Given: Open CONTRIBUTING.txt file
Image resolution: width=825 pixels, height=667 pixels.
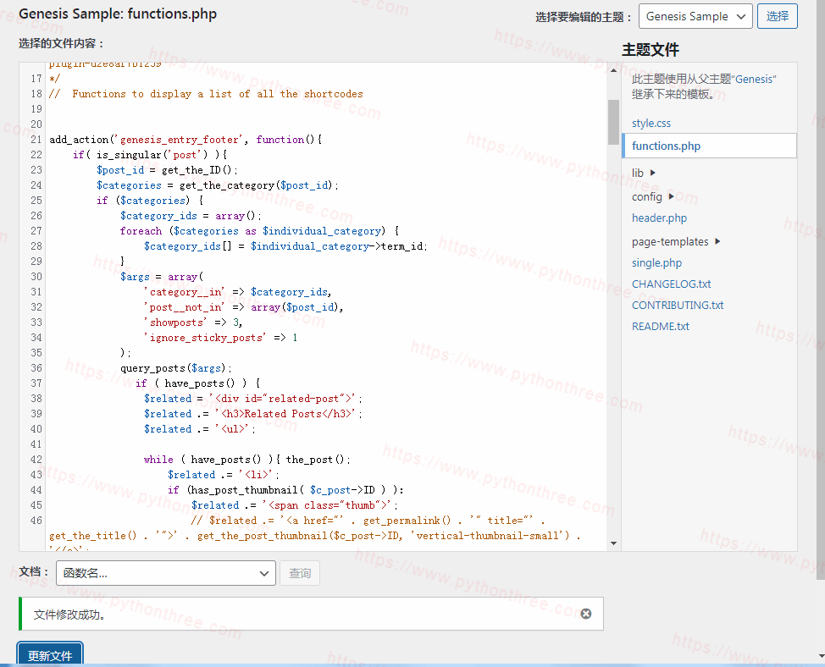Looking at the screenshot, I should (x=677, y=306).
